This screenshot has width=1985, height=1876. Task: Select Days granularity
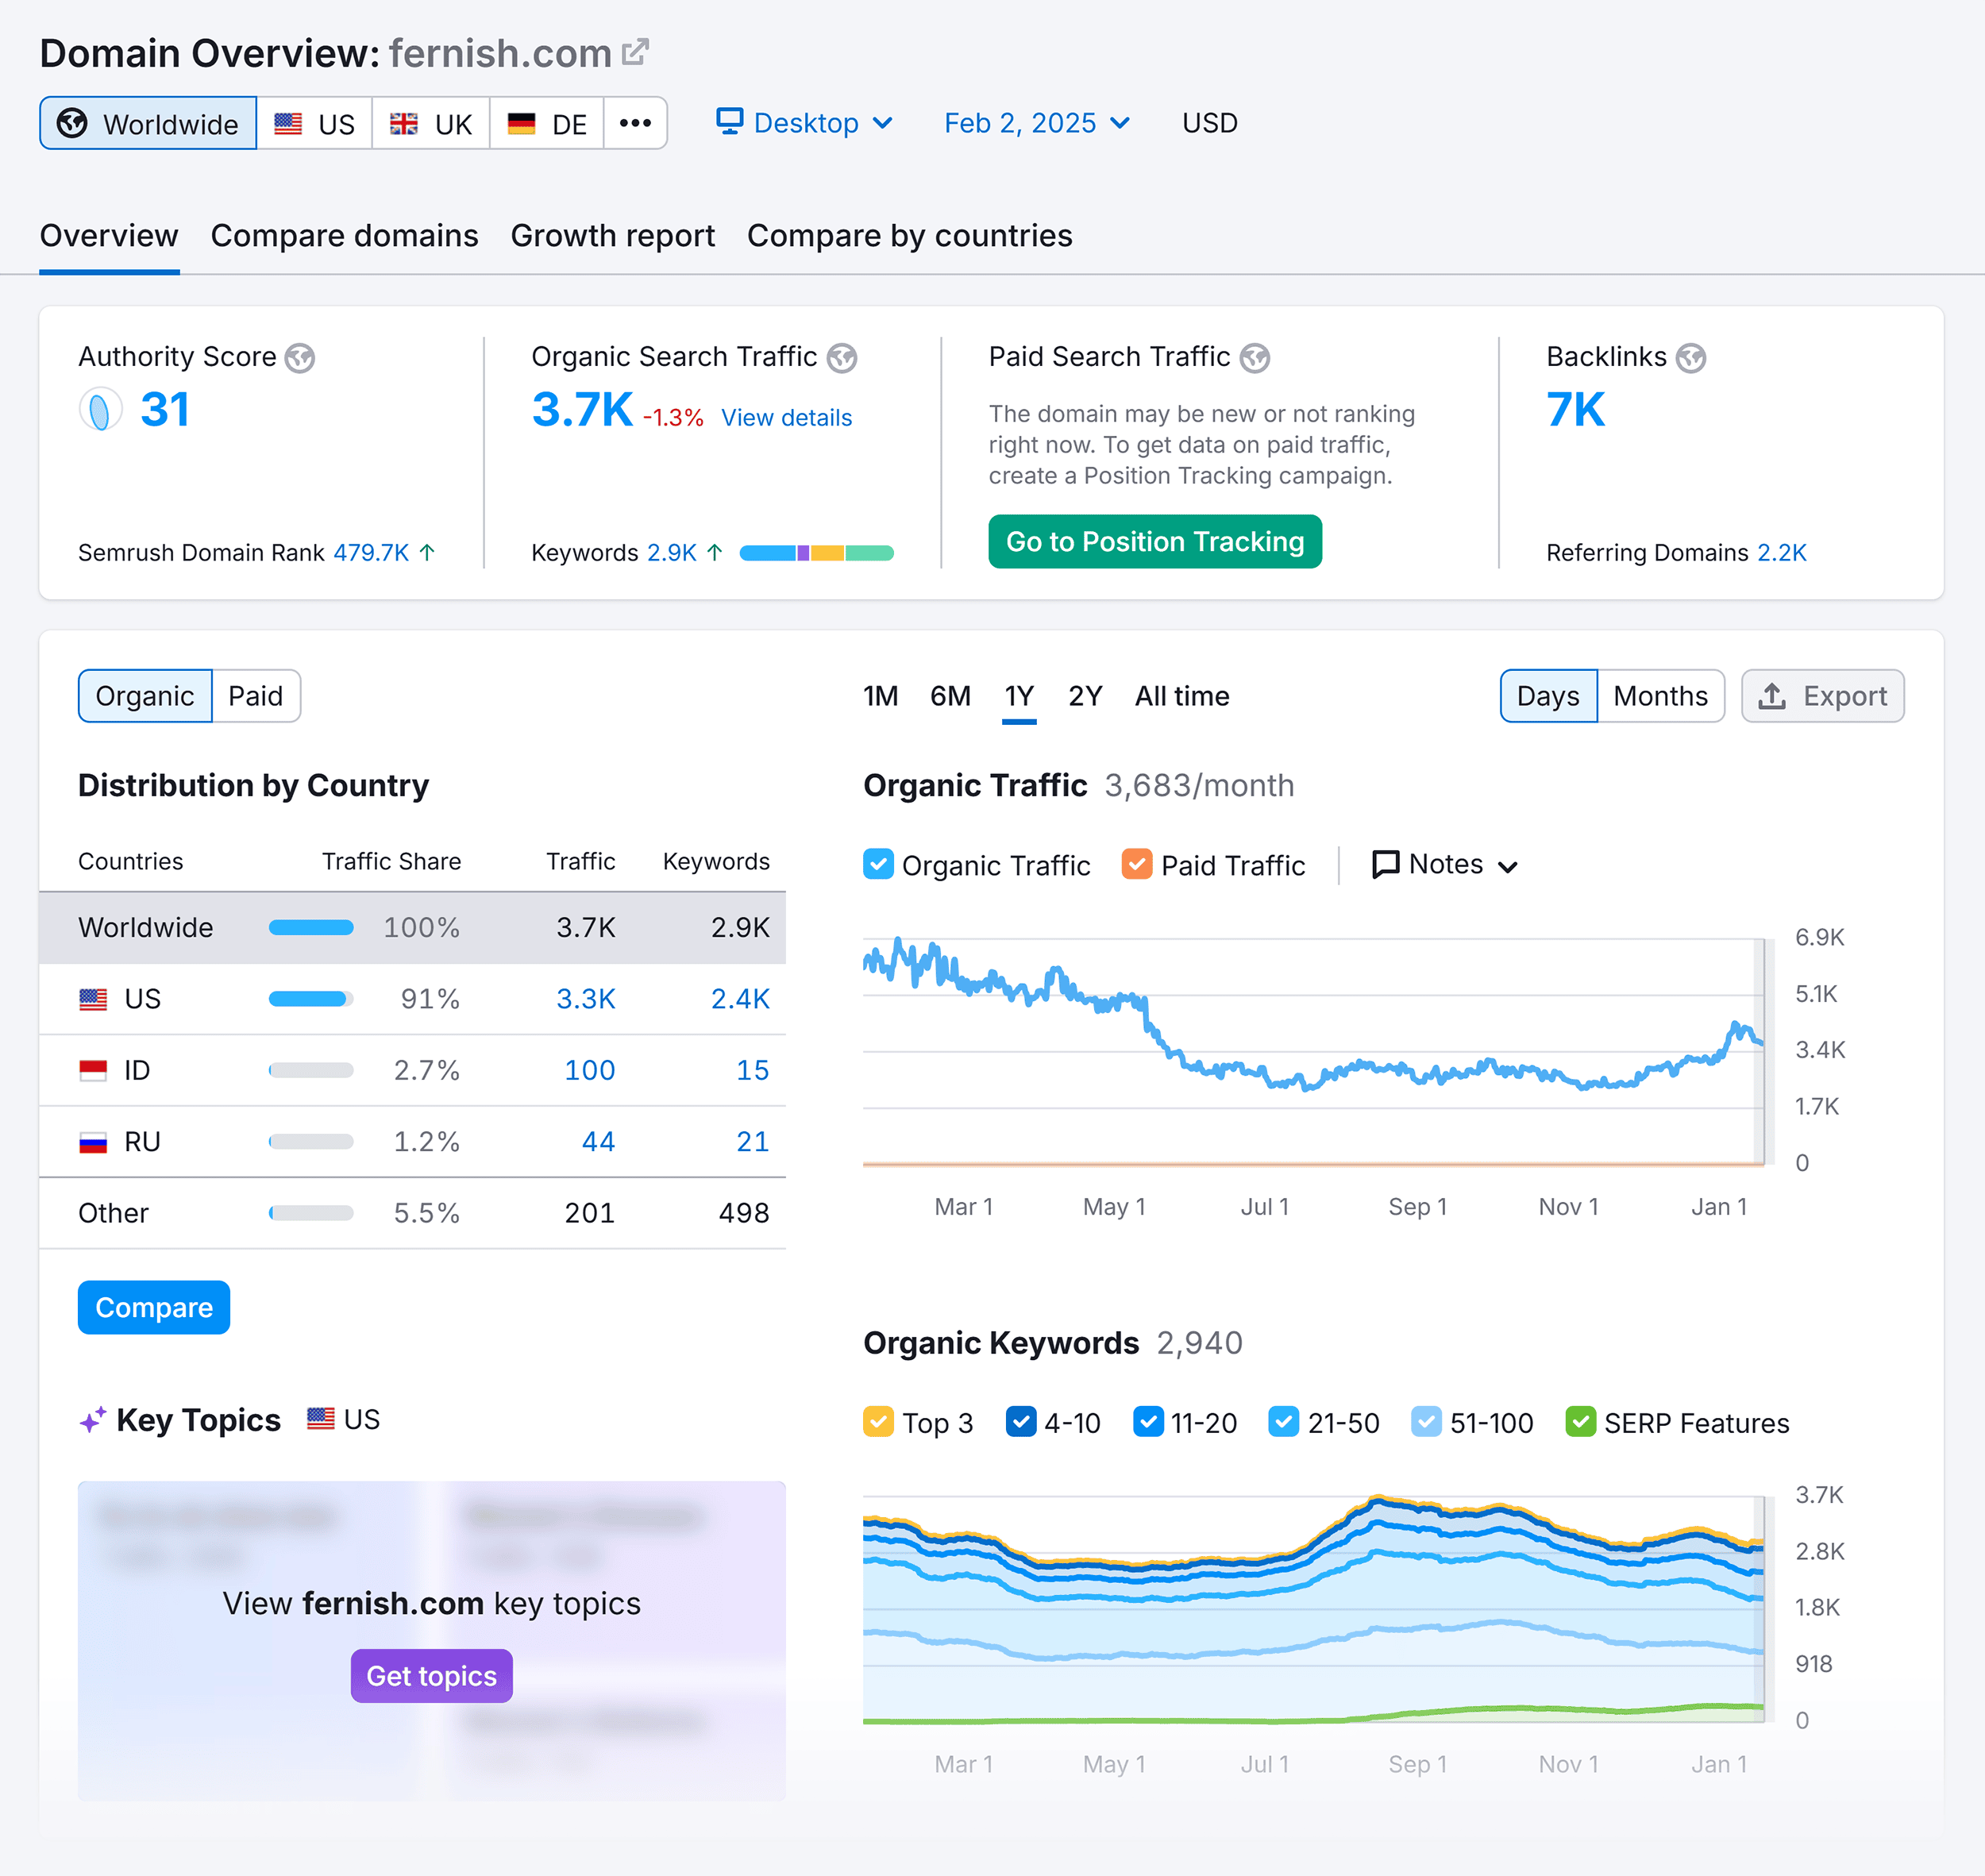click(x=1548, y=696)
